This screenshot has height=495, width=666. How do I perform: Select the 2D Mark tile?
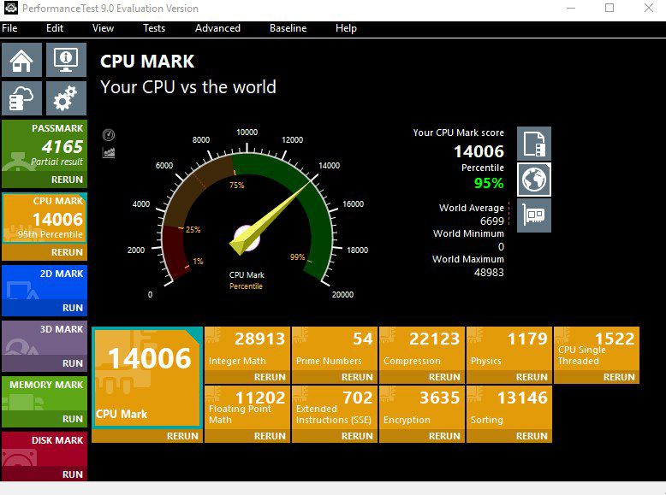click(x=45, y=282)
